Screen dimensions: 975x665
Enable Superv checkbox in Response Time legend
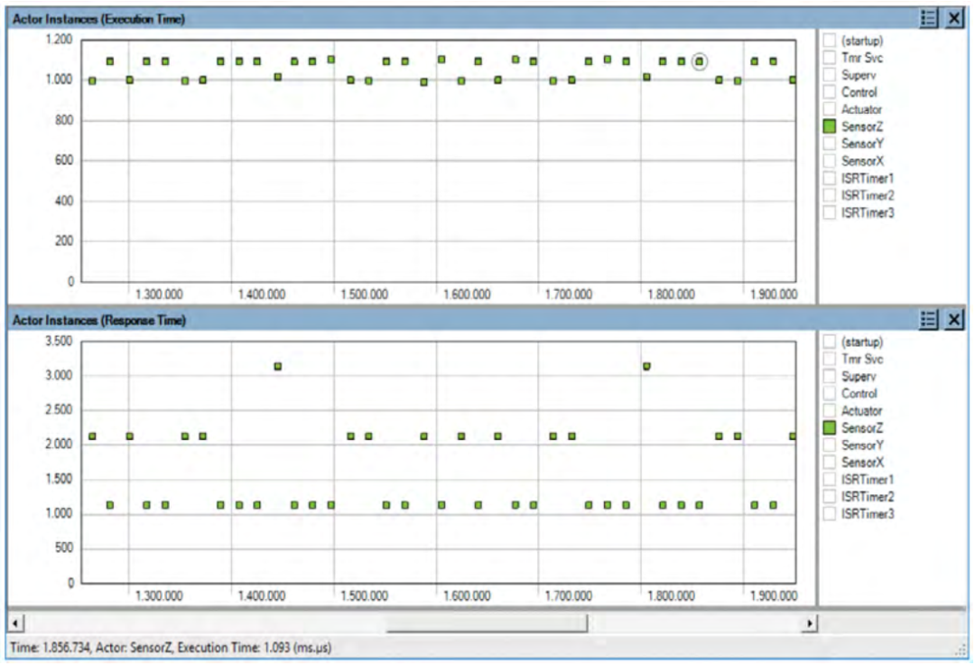pyautogui.click(x=830, y=377)
